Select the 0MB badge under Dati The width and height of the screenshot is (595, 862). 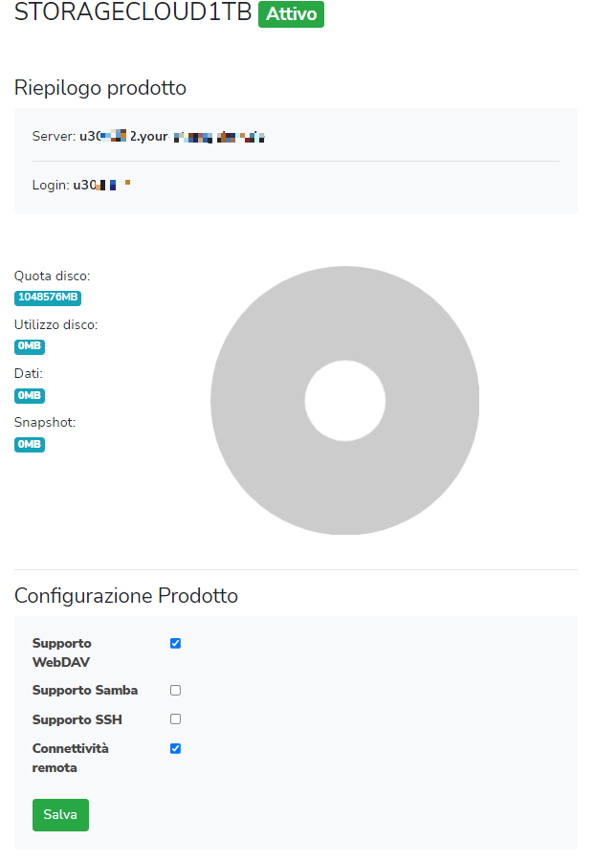tap(30, 395)
